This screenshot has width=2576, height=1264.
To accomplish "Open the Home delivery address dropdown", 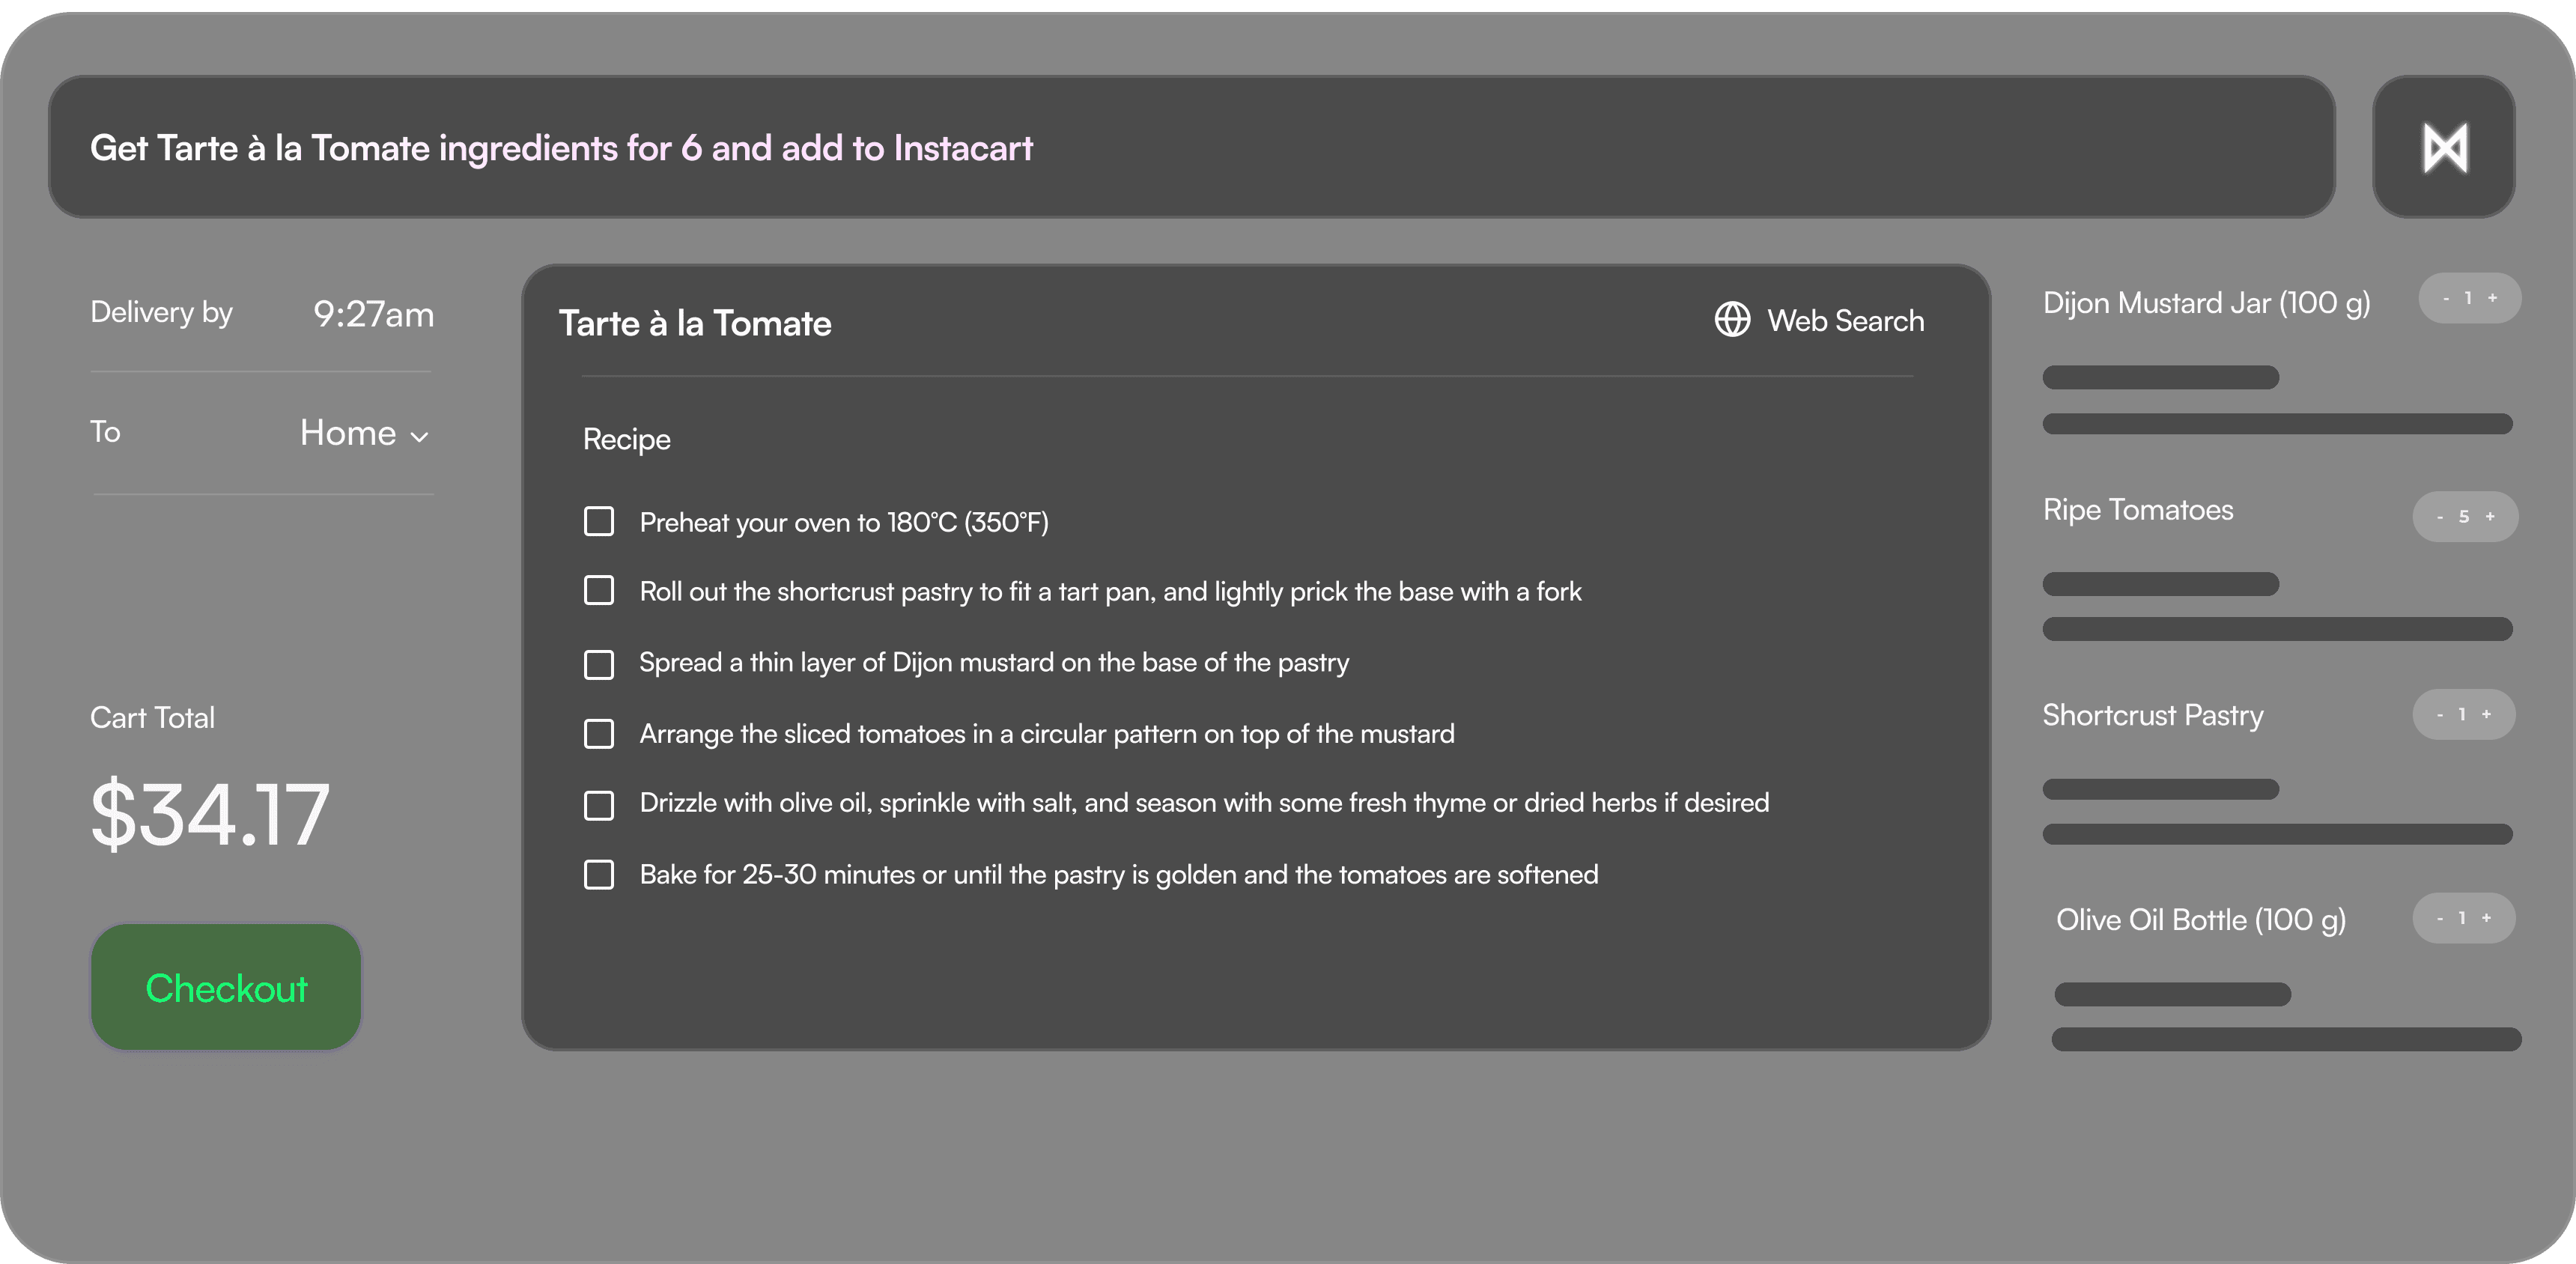I will [x=364, y=433].
